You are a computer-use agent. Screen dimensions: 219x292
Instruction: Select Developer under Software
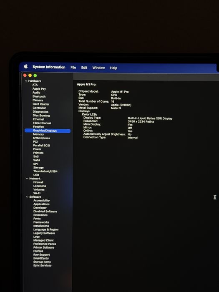(40, 208)
